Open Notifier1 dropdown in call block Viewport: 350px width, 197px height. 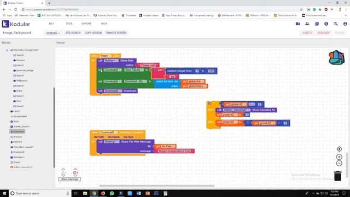pyautogui.click(x=111, y=61)
